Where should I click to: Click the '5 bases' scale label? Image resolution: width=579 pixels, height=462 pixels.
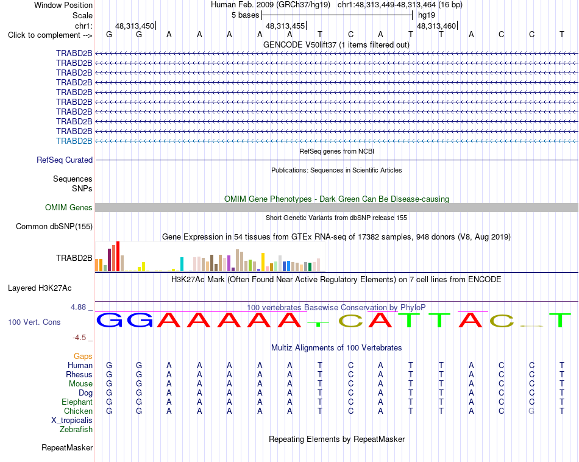coord(245,15)
